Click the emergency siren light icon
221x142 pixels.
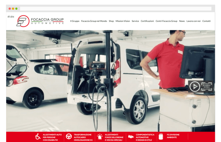[x=100, y=137]
